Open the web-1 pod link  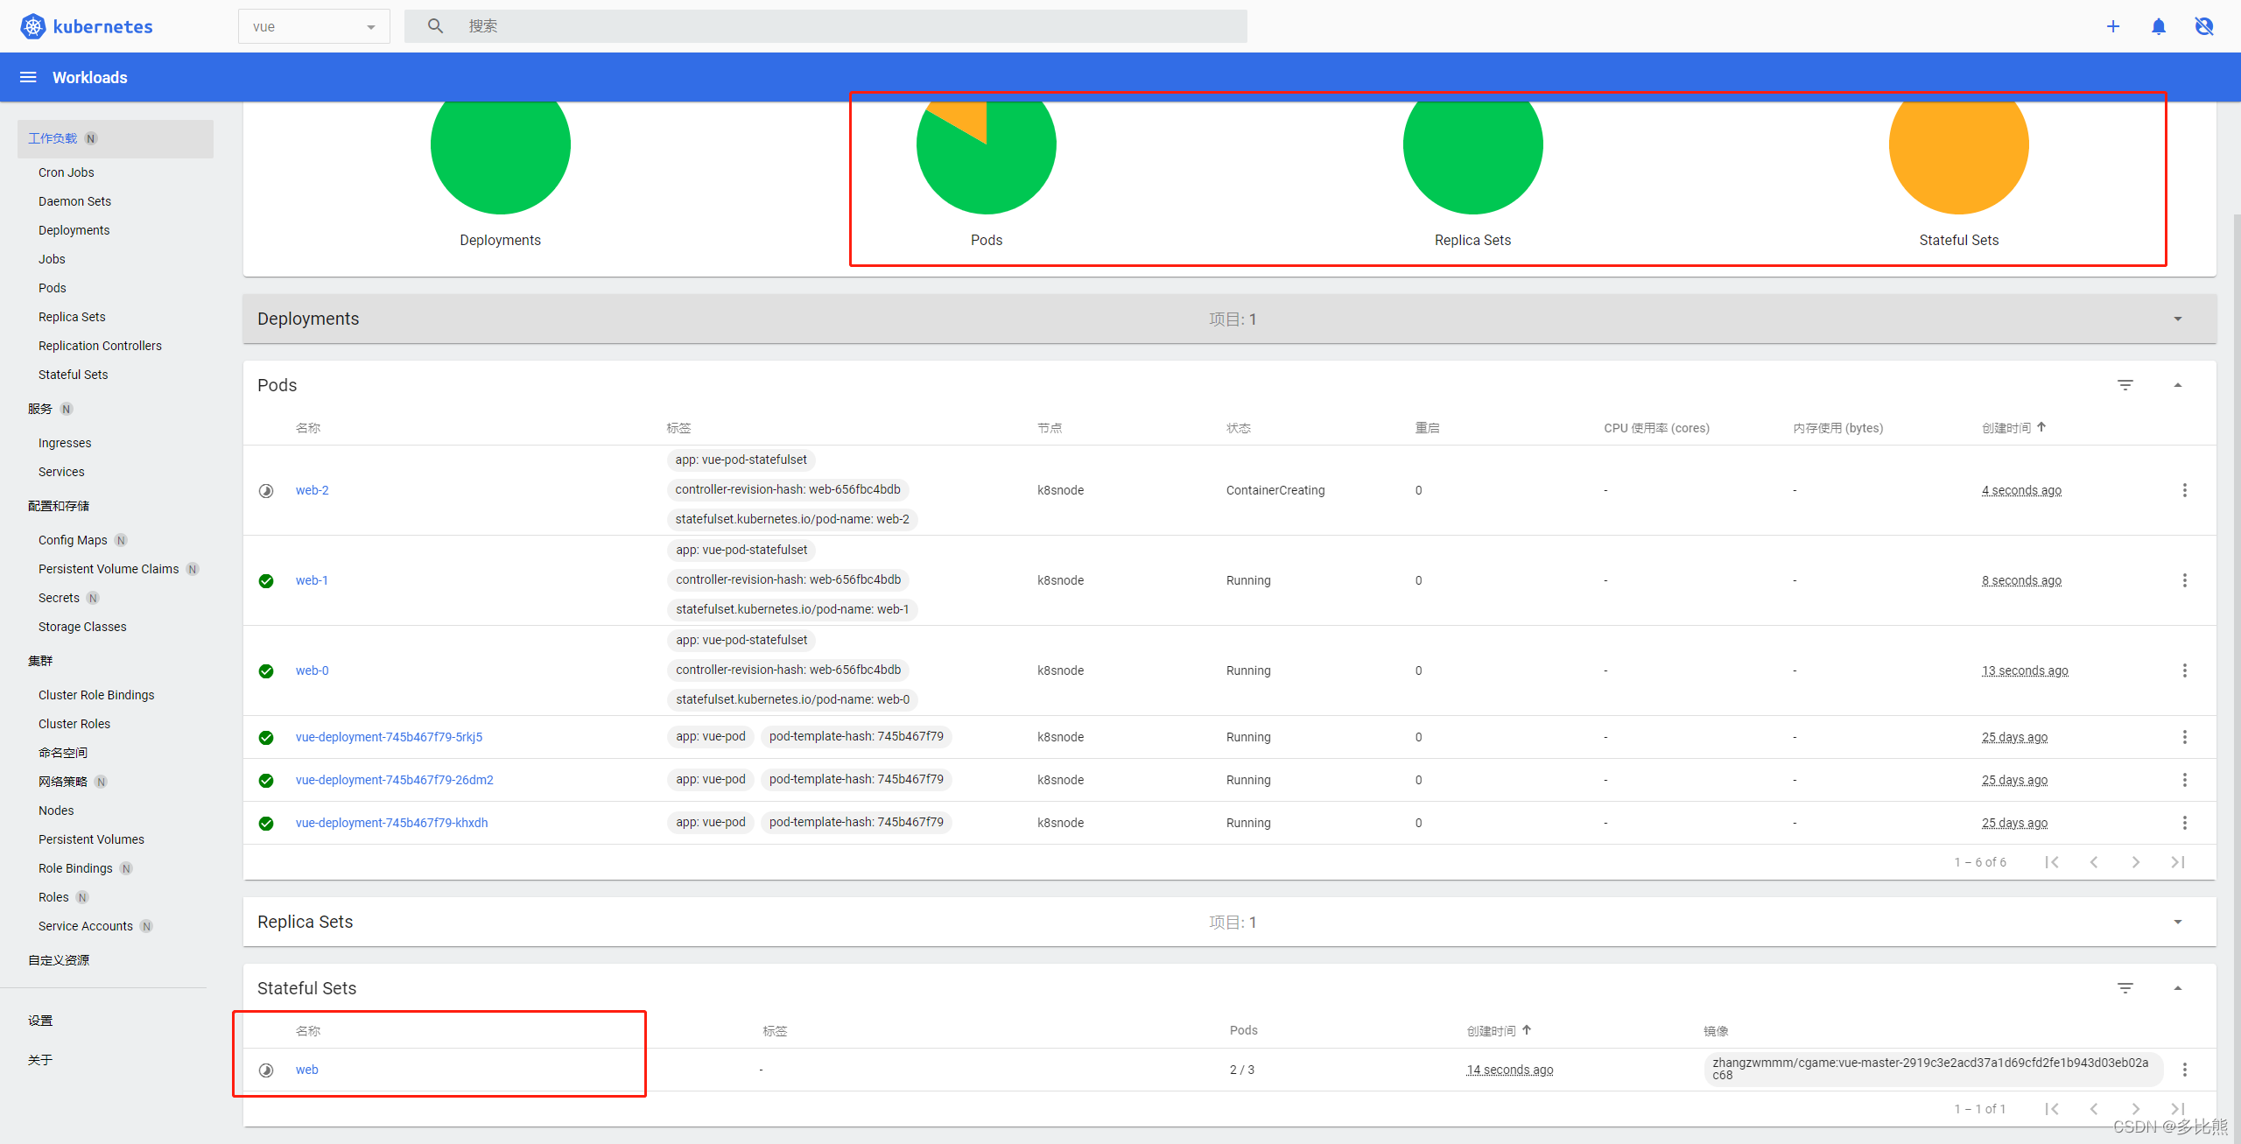312,580
